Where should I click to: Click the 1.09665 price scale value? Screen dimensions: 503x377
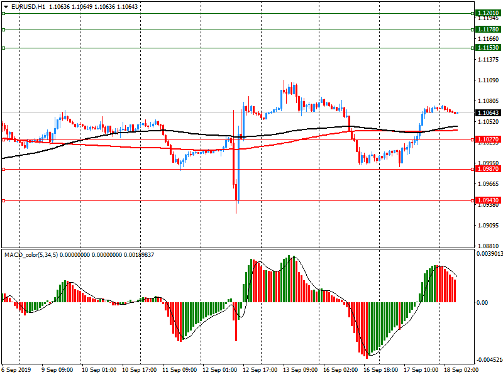[x=489, y=183]
